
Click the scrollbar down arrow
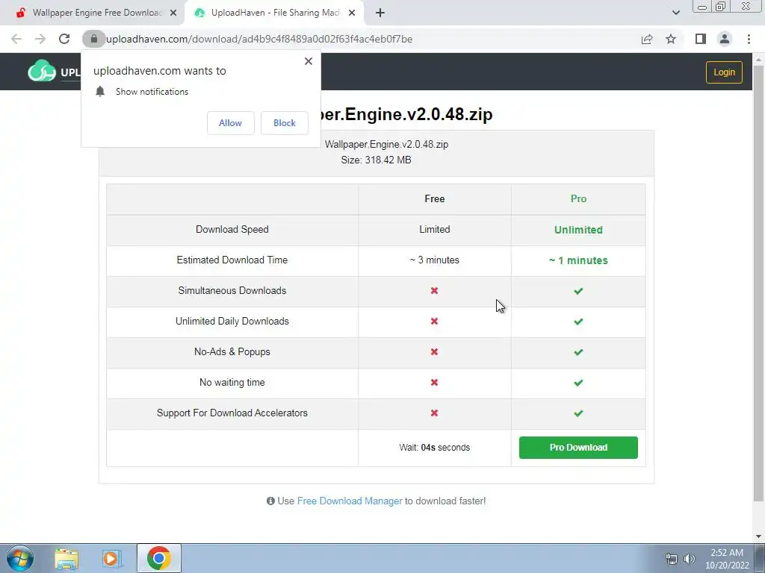pos(759,537)
